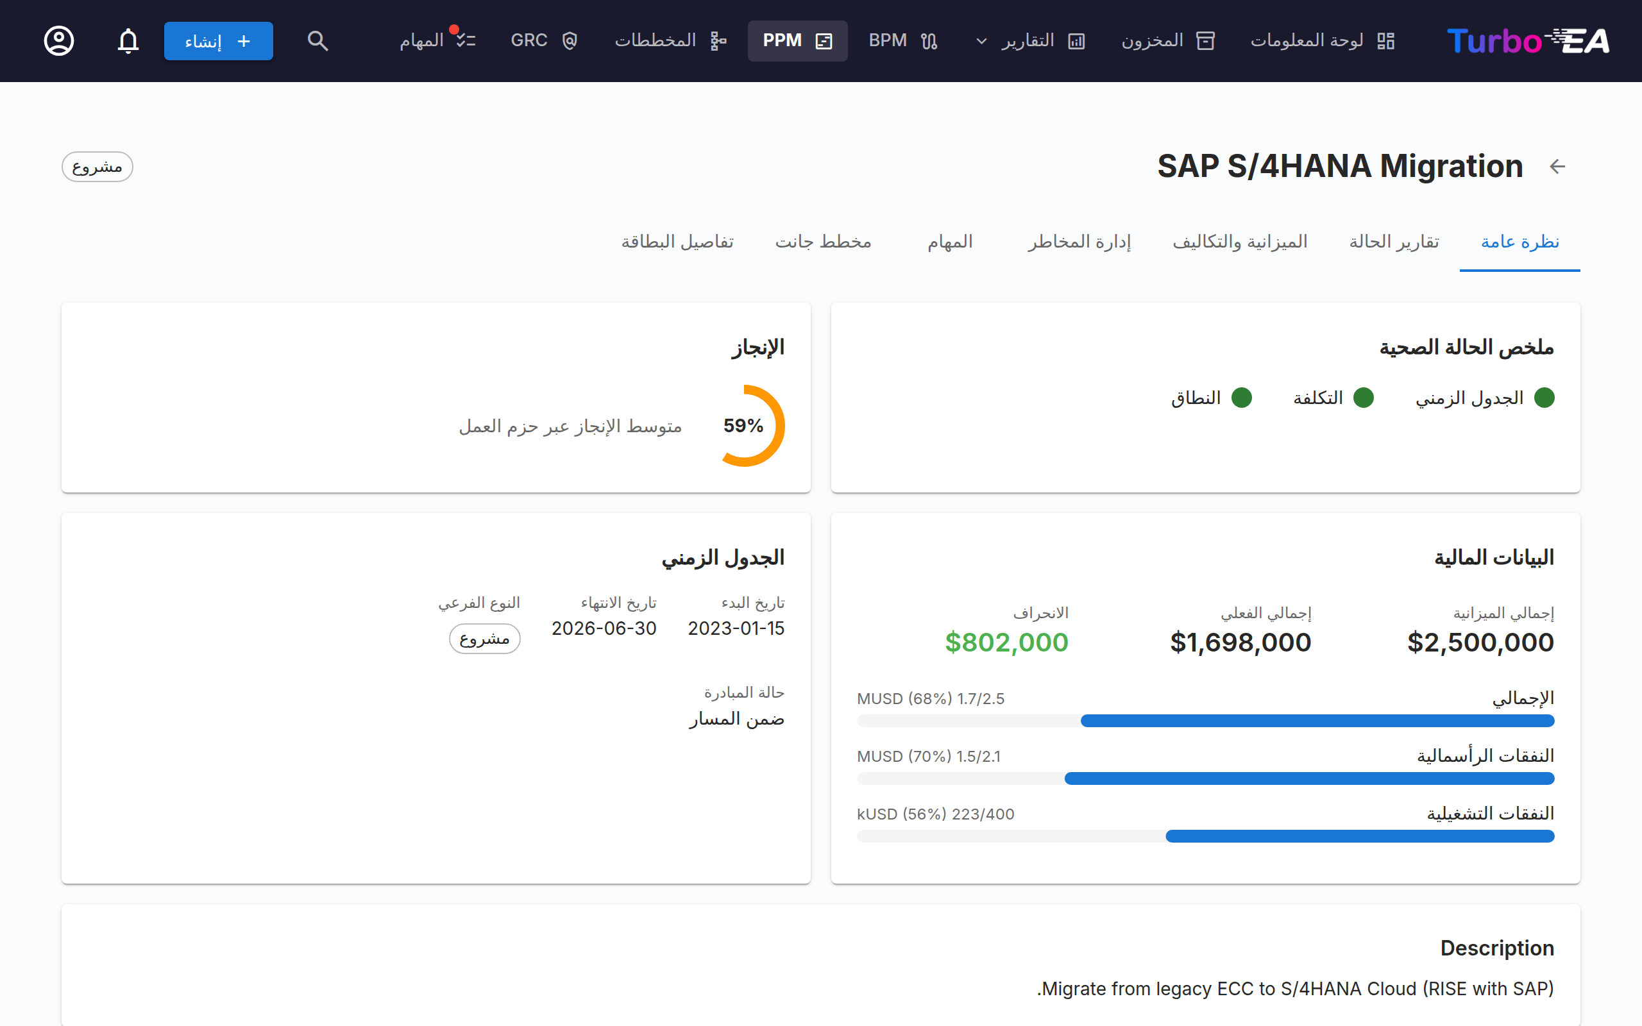Click the inventory archive box icon
1642x1026 pixels.
pyautogui.click(x=1205, y=40)
